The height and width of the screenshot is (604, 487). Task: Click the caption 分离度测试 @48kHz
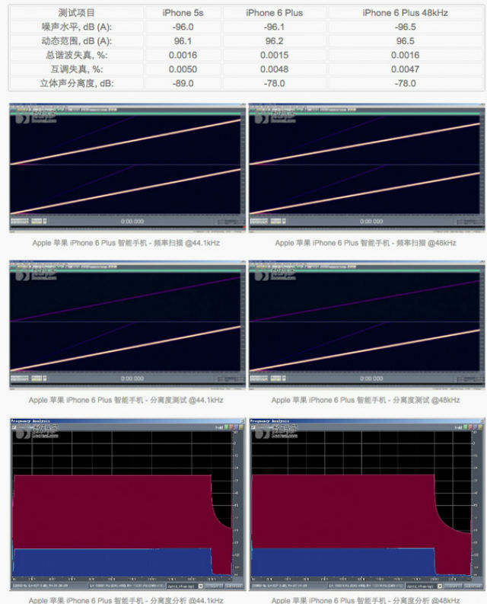tap(365, 400)
